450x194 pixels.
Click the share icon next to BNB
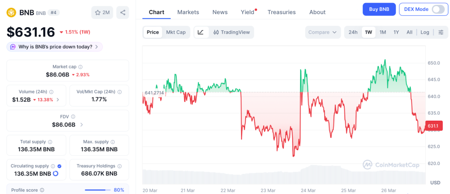point(123,12)
